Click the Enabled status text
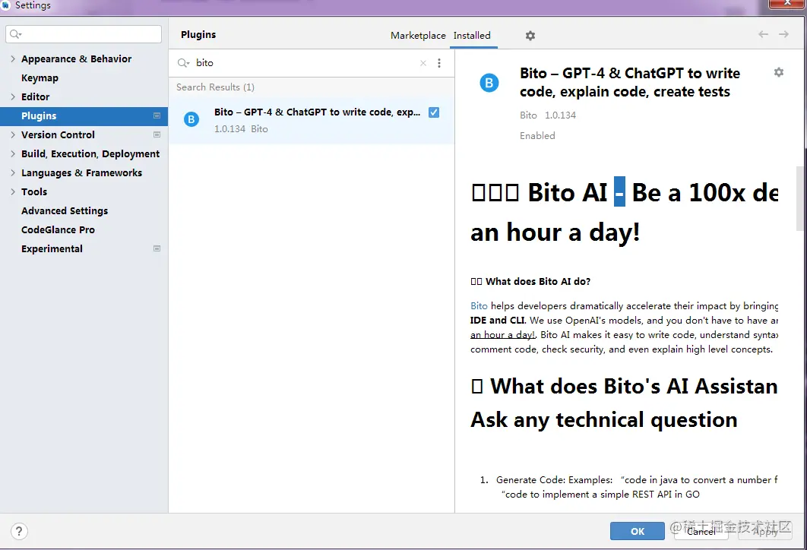The width and height of the screenshot is (807, 550). click(537, 136)
